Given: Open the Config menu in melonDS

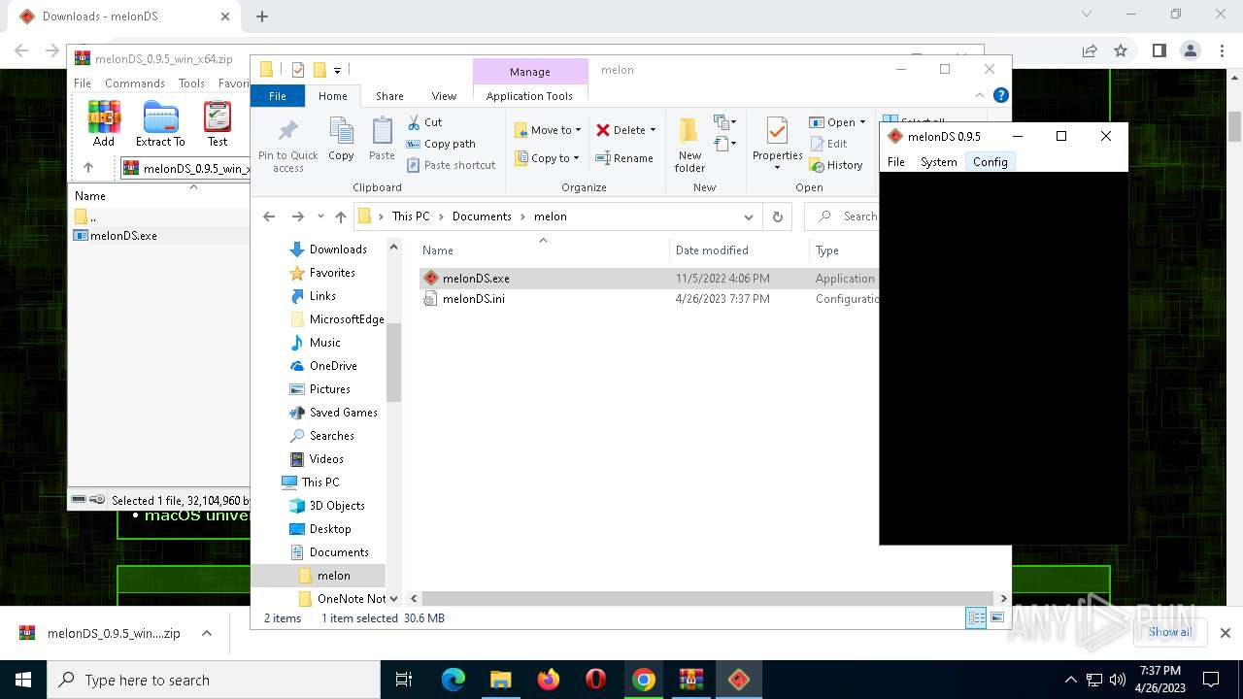Looking at the screenshot, I should pos(991,162).
